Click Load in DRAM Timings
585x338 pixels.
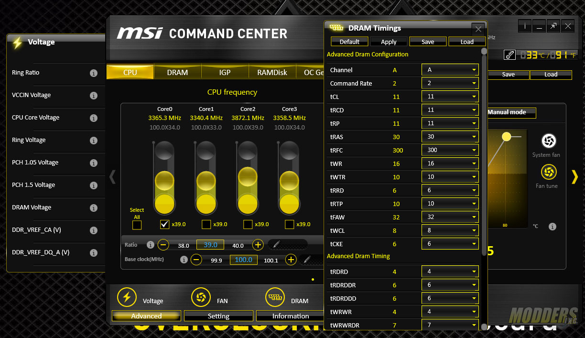point(467,42)
